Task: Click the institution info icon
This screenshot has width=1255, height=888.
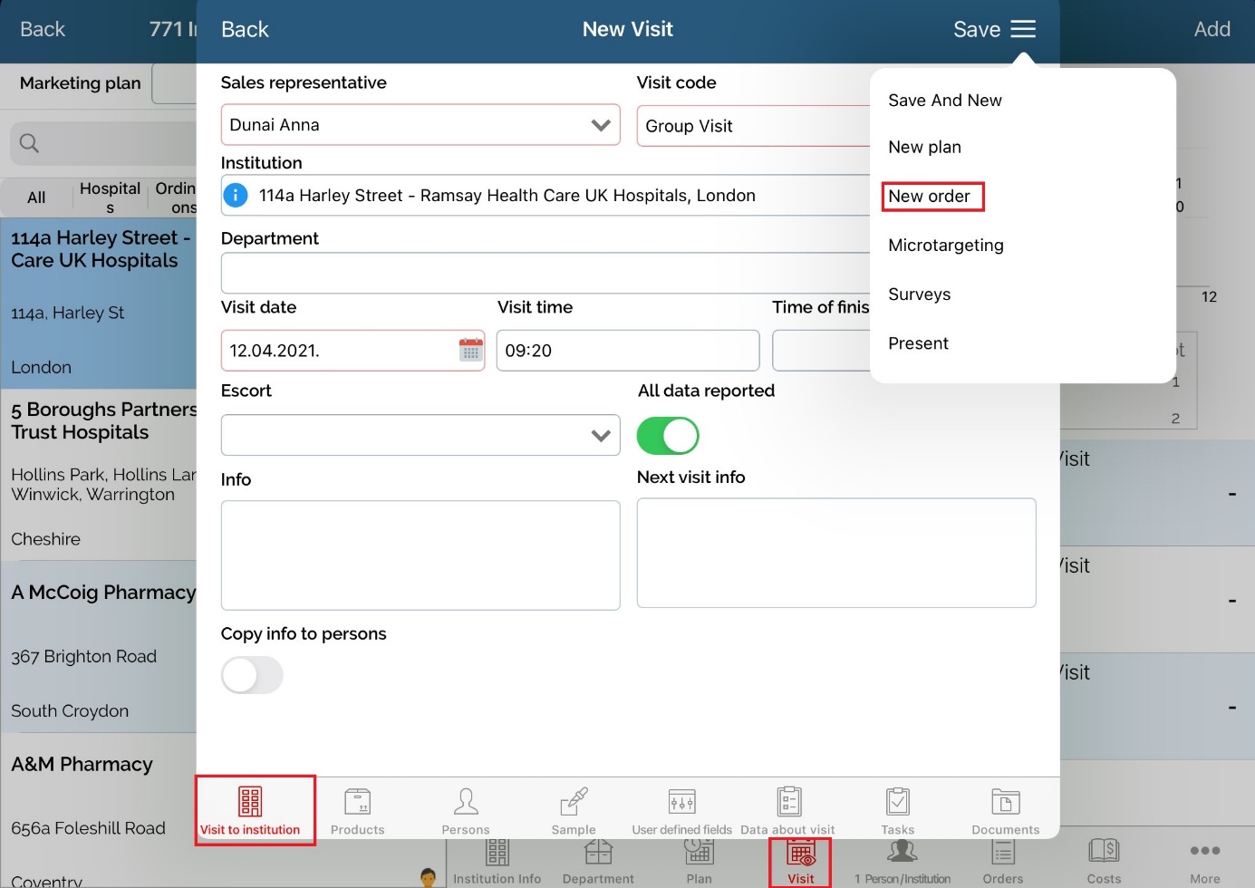Action: [x=236, y=195]
